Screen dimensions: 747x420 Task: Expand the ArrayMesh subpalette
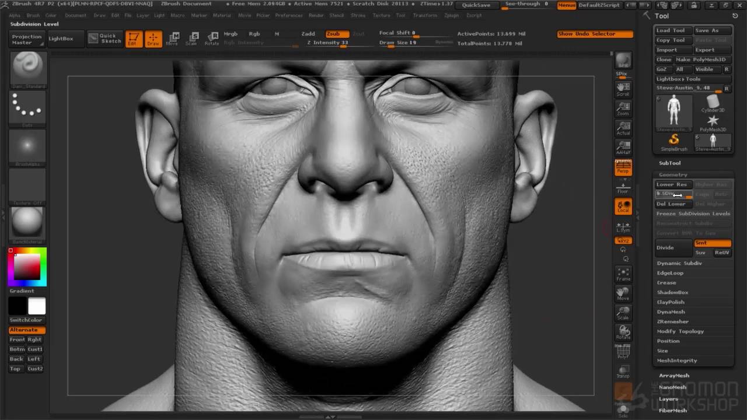(x=674, y=376)
